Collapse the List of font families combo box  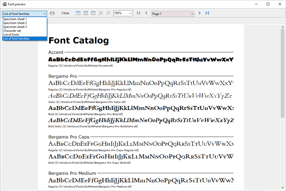coord(44,13)
